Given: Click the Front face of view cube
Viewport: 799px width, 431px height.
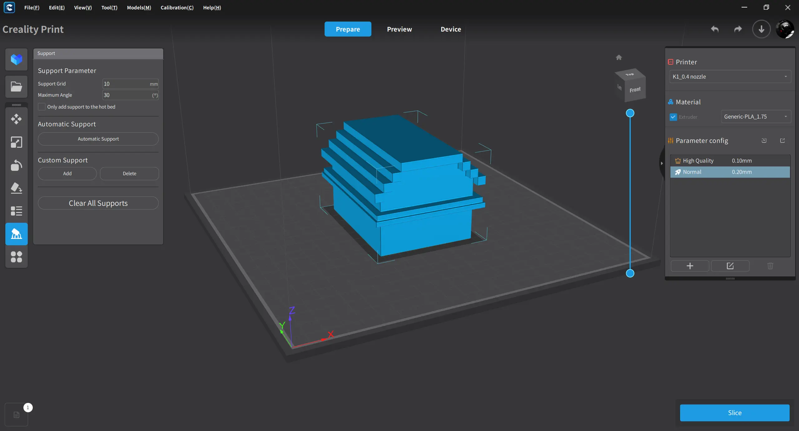Looking at the screenshot, I should coord(635,90).
